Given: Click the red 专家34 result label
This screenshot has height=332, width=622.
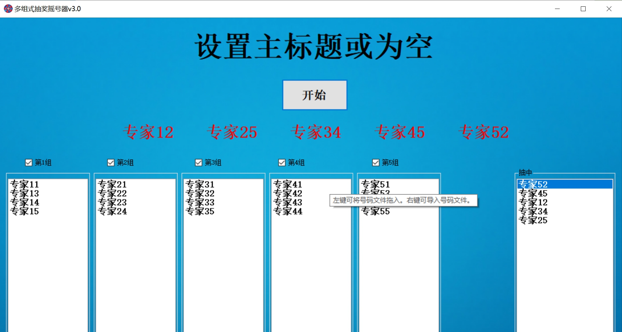Looking at the screenshot, I should (x=316, y=132).
